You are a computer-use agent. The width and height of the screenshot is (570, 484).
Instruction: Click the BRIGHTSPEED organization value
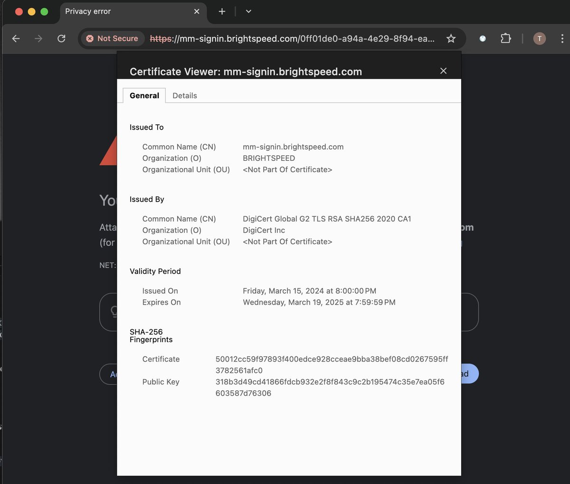[269, 158]
